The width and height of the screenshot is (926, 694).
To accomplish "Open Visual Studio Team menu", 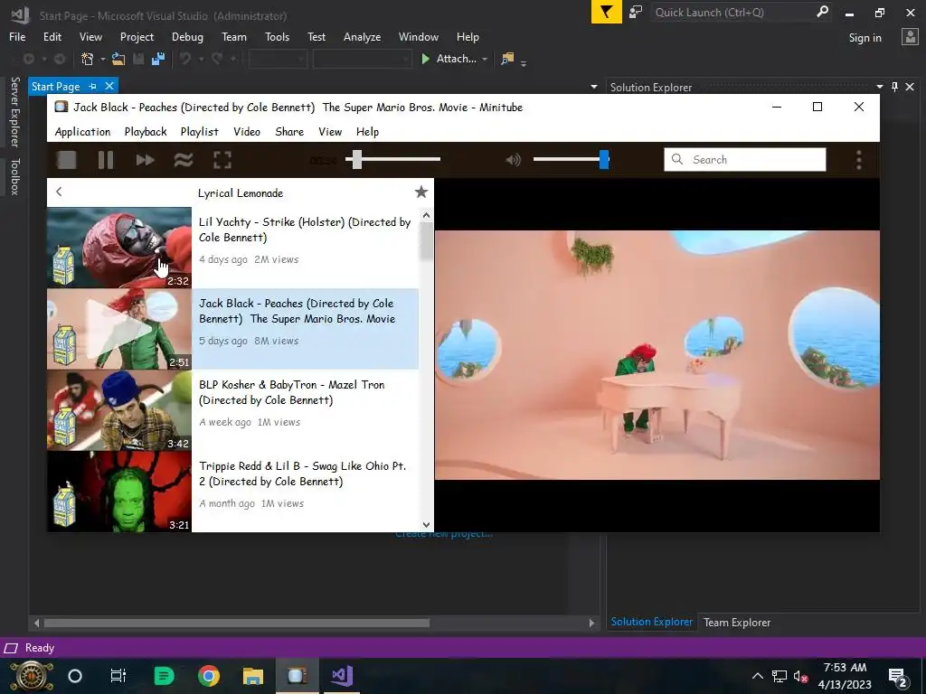I will [234, 36].
